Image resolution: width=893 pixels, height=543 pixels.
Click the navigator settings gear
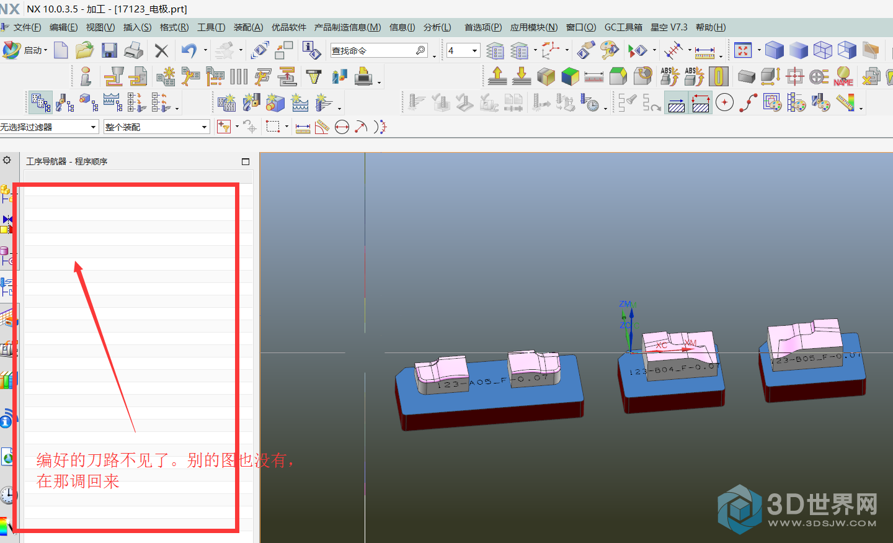pos(7,160)
